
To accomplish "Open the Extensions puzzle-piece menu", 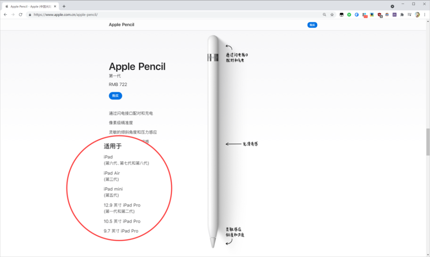I will 402,15.
